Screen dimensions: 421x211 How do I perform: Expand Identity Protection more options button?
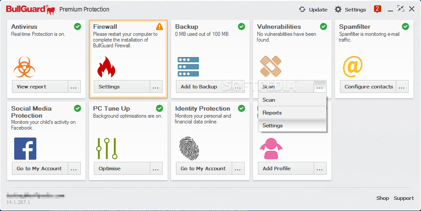238,169
